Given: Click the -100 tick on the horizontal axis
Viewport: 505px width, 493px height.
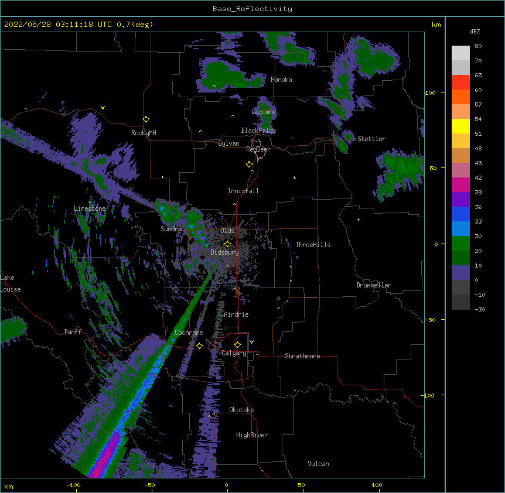Looking at the screenshot, I should (x=74, y=485).
